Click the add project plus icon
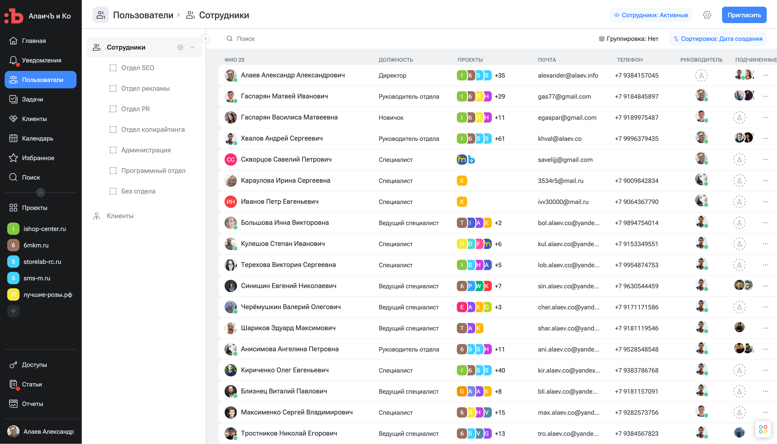Screen dimensions: 777x444 pos(13,311)
